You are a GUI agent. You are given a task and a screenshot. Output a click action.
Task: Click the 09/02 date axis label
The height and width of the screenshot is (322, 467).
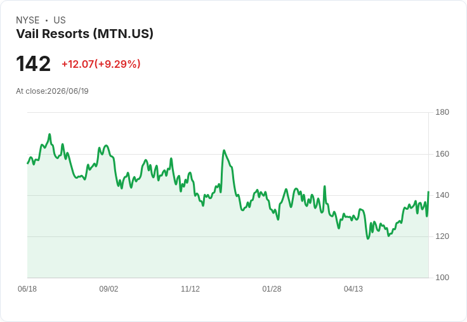coord(109,288)
